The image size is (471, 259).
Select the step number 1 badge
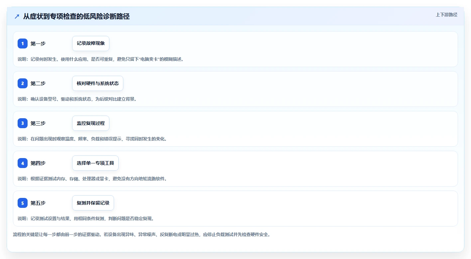coord(23,43)
